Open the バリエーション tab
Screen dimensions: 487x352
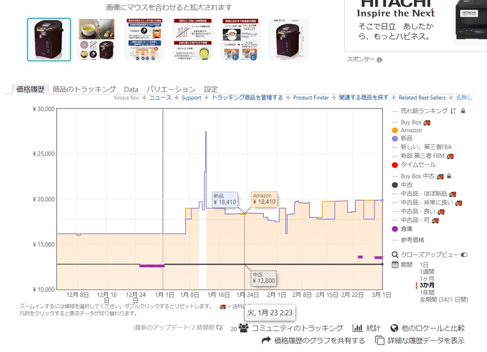[171, 89]
